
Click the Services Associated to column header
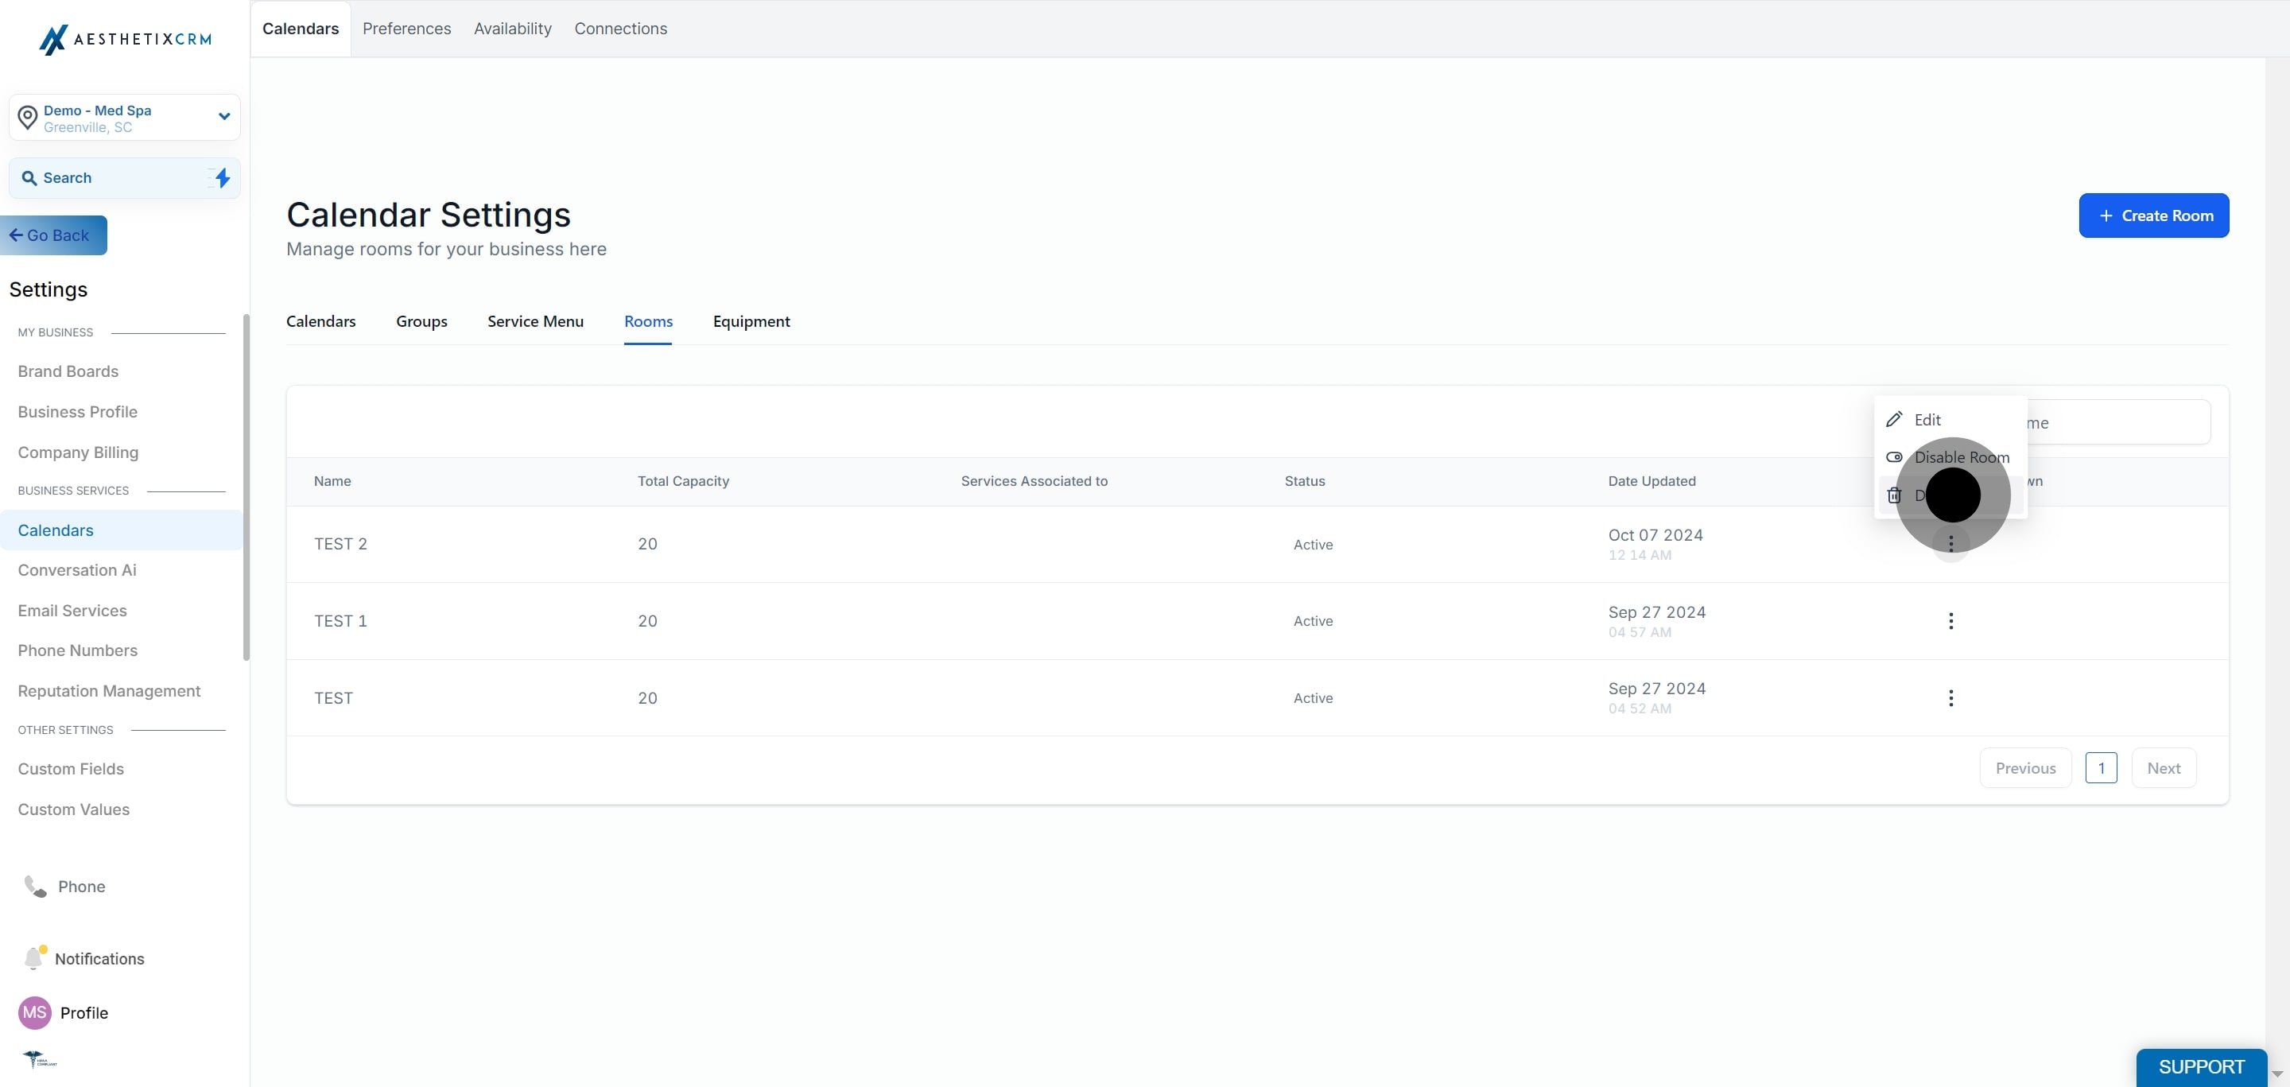(x=1034, y=481)
